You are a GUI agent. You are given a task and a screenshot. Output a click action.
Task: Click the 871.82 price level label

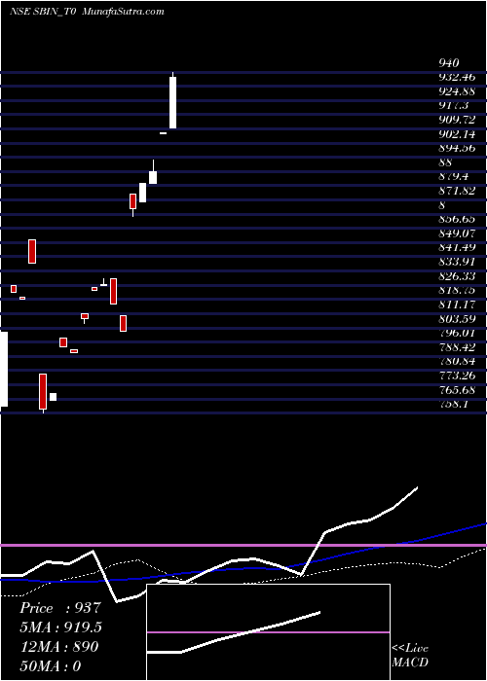coord(457,191)
